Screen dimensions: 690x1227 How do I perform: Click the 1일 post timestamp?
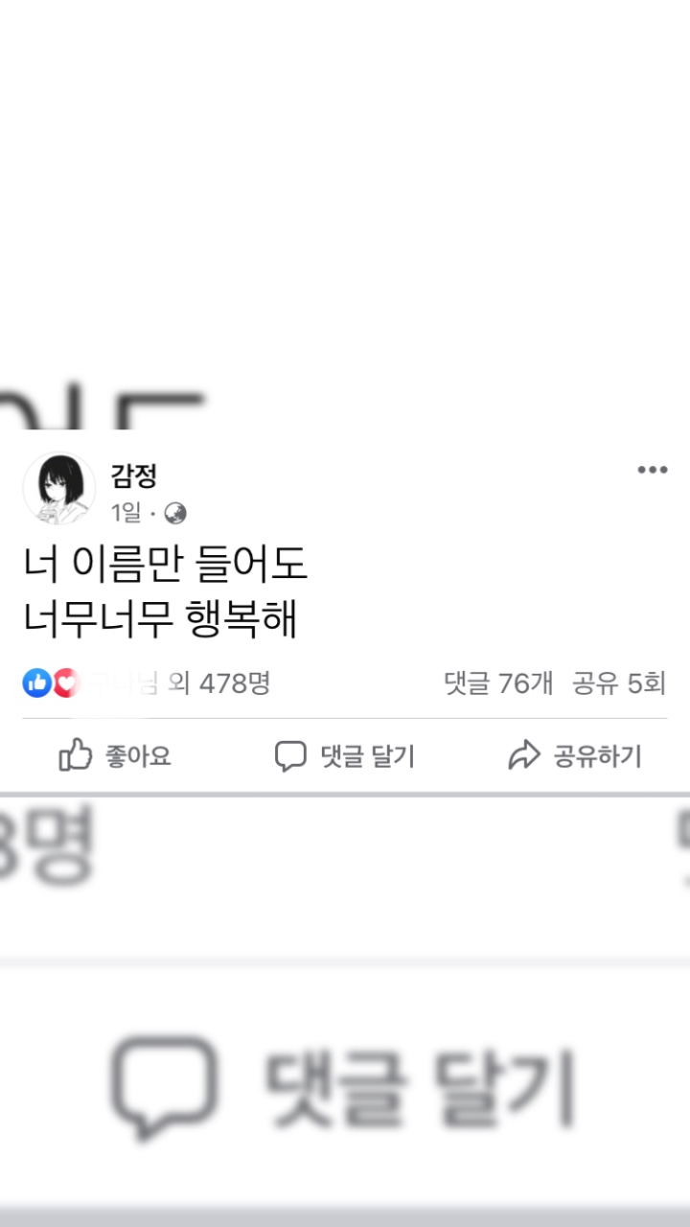tap(126, 513)
